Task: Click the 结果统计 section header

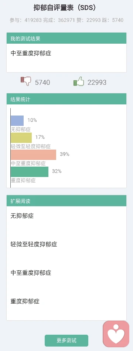Action: click(66, 99)
